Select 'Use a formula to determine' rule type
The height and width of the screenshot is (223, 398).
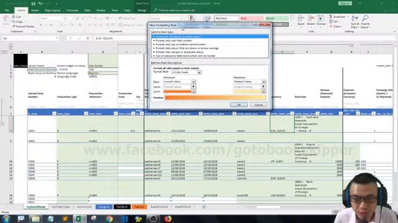tap(210, 56)
